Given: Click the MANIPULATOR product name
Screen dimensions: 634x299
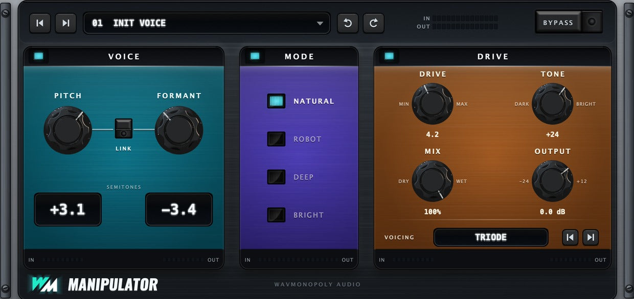Looking at the screenshot, I should click(x=112, y=284).
